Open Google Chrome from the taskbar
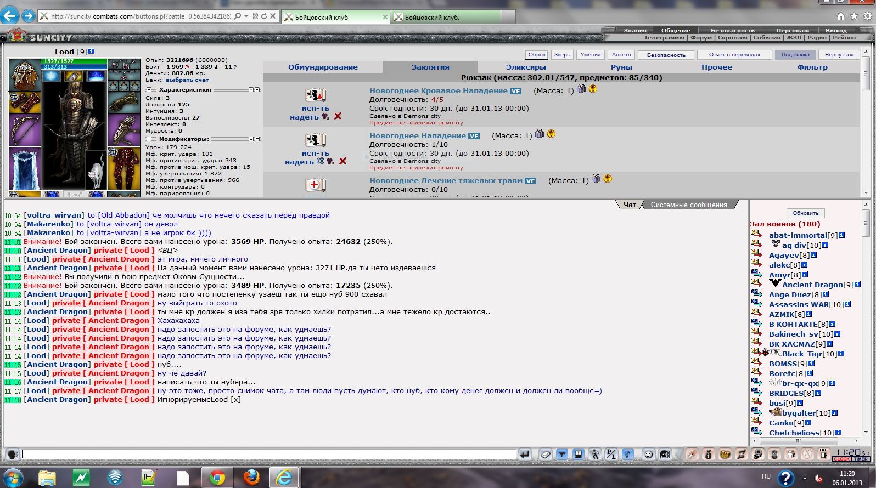The height and width of the screenshot is (488, 876). click(217, 478)
